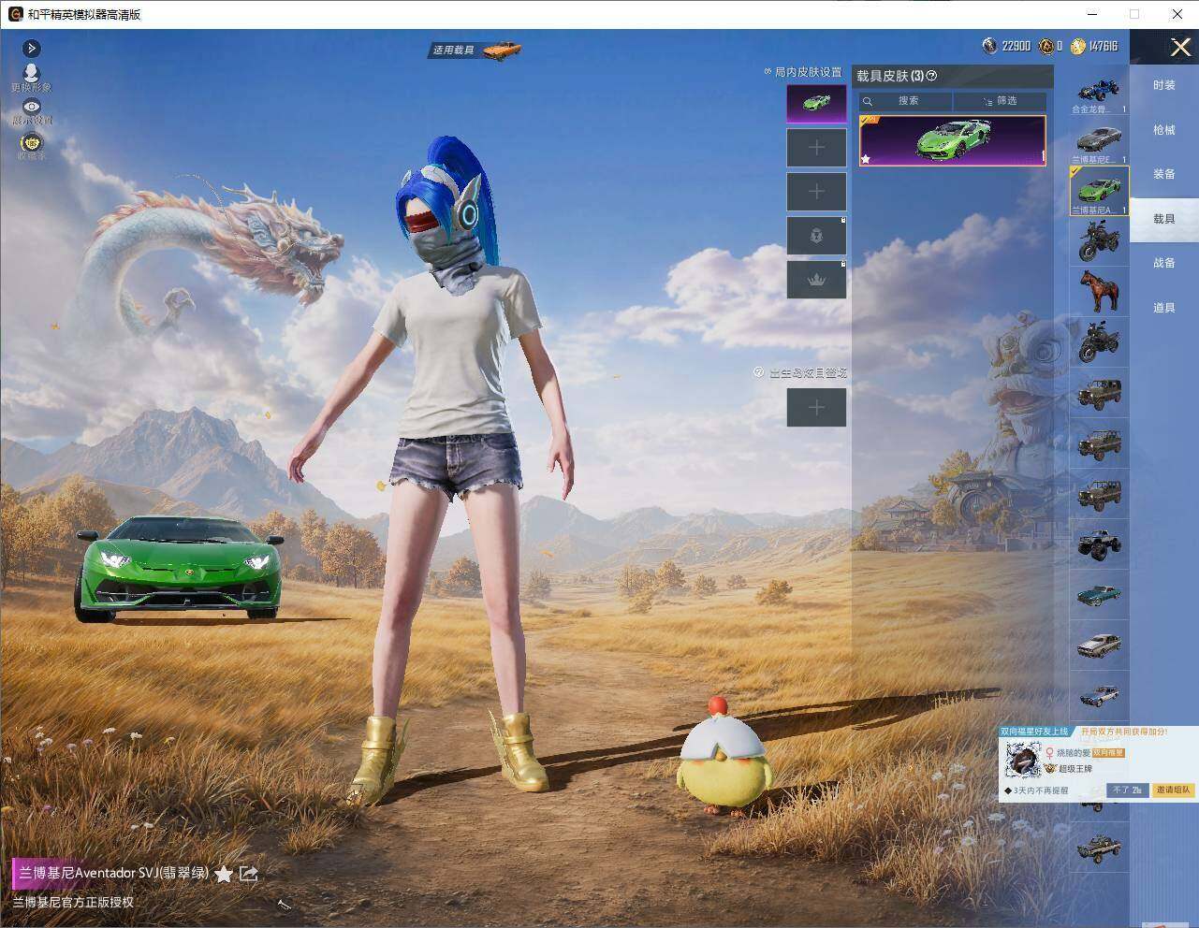This screenshot has width=1199, height=928.
Task: Click the silver coin currency icon
Action: (989, 46)
